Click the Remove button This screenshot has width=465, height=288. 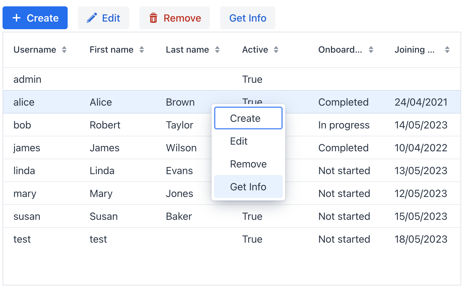point(174,18)
